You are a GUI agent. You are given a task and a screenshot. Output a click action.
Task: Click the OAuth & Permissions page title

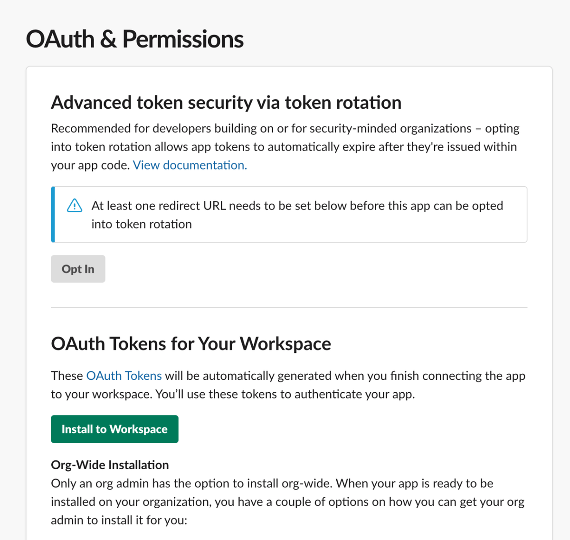[x=134, y=39]
